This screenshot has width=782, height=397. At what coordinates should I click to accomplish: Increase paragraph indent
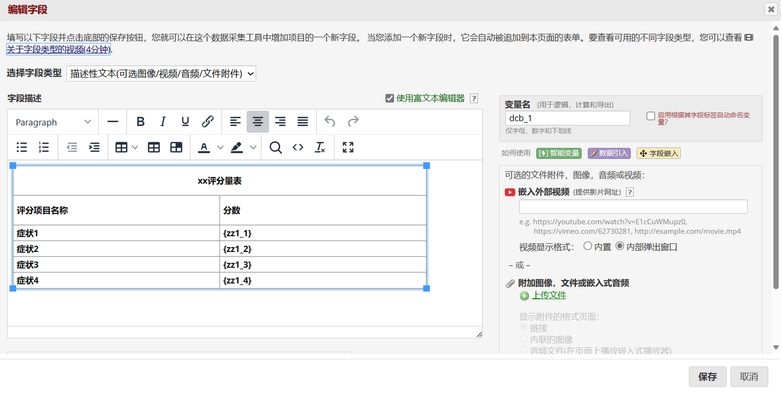pos(94,147)
